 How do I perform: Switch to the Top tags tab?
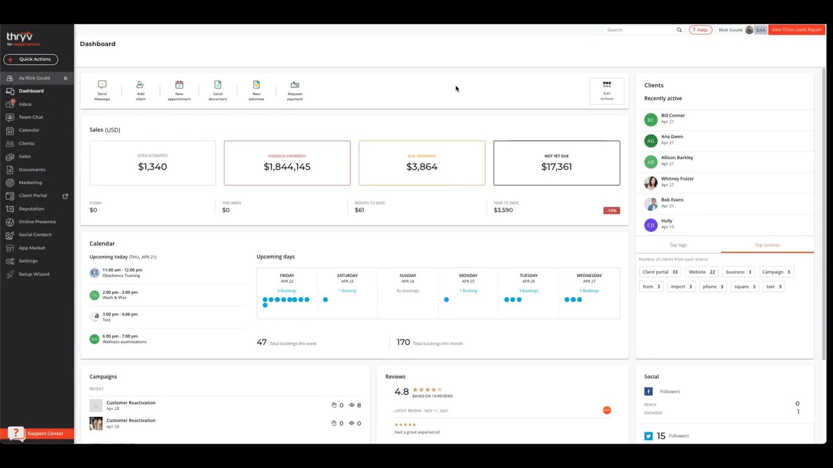pos(678,244)
